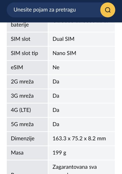Select the 'Da' value beside 2G mreža
Screen dimensions: 122x174
tap(56, 82)
